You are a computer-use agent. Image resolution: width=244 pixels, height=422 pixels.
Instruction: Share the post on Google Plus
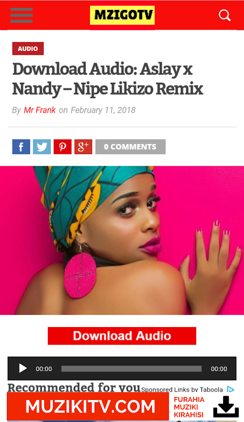(x=83, y=147)
